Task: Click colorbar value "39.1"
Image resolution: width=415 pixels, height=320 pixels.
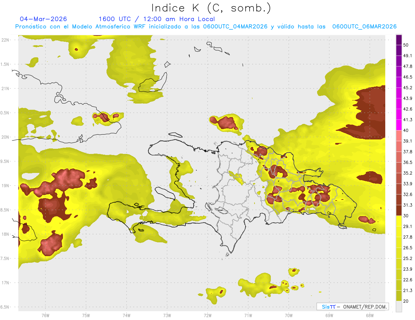Action: tap(408, 141)
